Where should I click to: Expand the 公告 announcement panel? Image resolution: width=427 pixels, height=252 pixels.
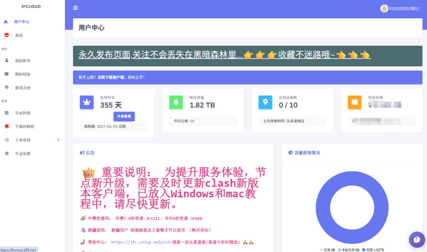click(x=88, y=152)
